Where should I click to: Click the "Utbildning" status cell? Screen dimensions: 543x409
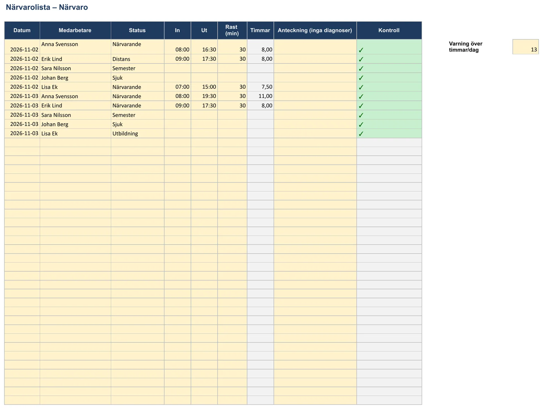(x=137, y=134)
